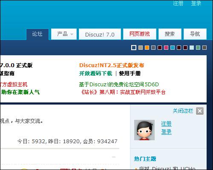213x170 pixels.
Task: Click 注册 link beside the avatar
Action: (166, 124)
